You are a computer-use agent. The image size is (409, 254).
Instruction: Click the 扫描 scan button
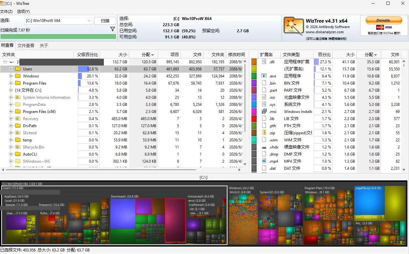click(105, 21)
